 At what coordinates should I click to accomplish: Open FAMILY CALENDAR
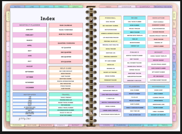click(159, 111)
